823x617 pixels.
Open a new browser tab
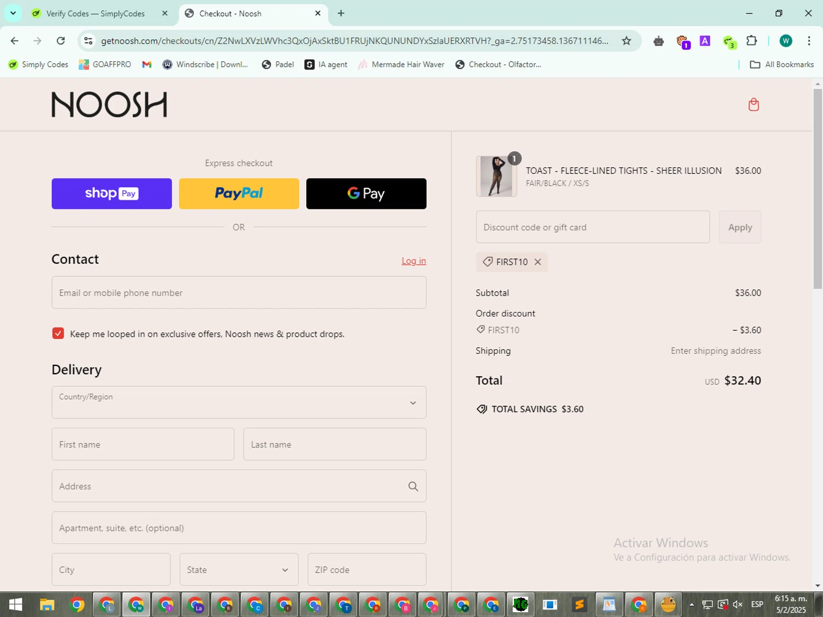[341, 13]
